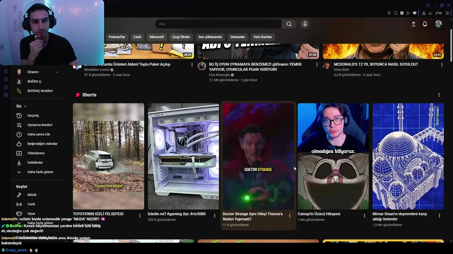
Task: Open browser sidebar extensions cube icon
Action: point(6,87)
